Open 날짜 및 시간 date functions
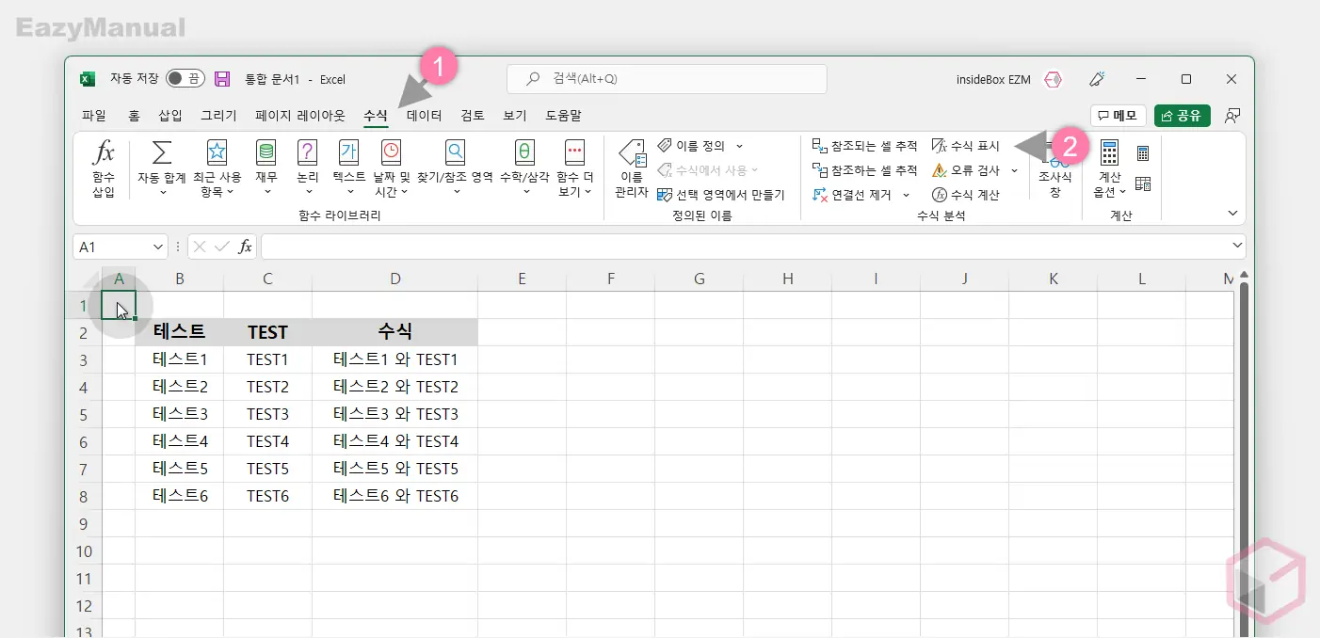This screenshot has width=1320, height=638. [391, 168]
